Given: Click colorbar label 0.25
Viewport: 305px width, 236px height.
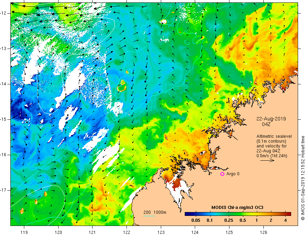Looking at the screenshot, I should pos(228,220).
